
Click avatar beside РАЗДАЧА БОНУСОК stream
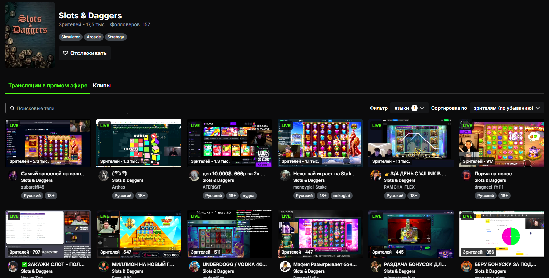tap(376, 266)
